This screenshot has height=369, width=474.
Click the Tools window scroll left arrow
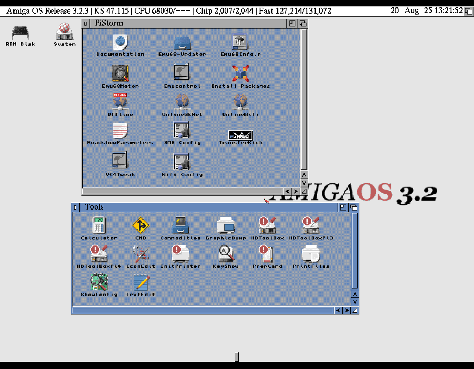click(338, 310)
